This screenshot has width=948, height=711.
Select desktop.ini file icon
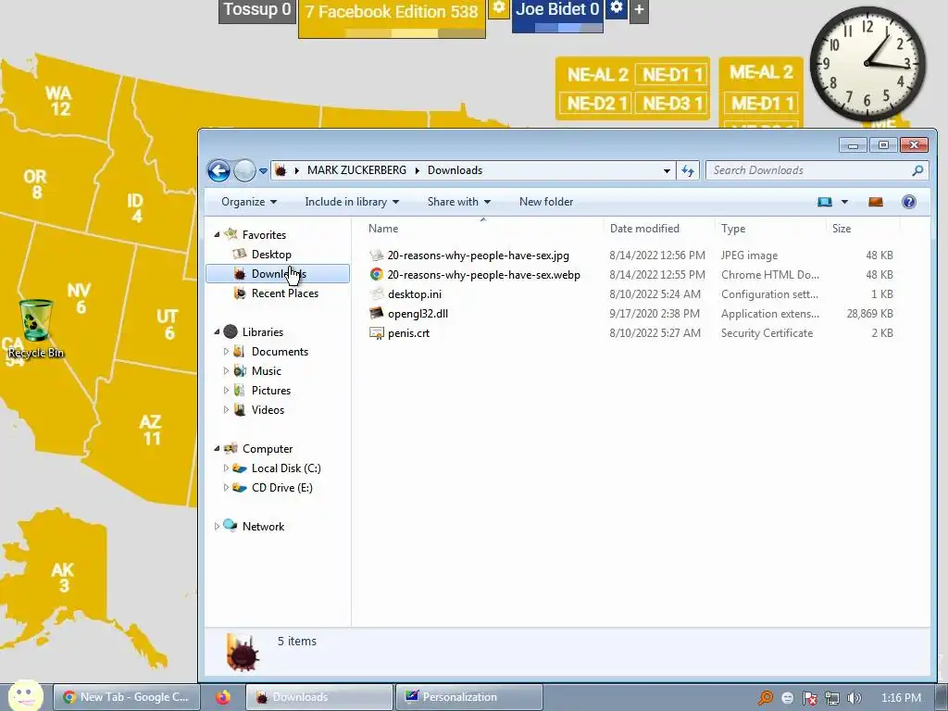(x=376, y=293)
